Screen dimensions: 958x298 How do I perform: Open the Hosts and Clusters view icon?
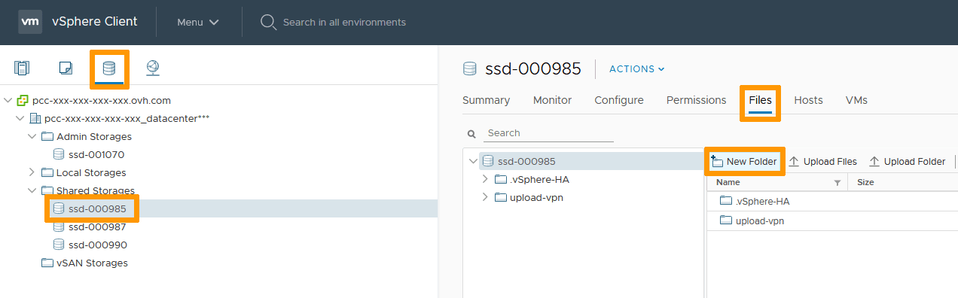point(22,68)
